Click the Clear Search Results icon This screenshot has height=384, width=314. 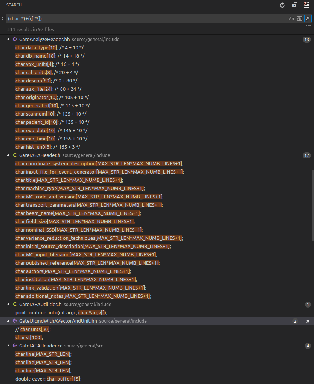pyautogui.click(x=307, y=5)
